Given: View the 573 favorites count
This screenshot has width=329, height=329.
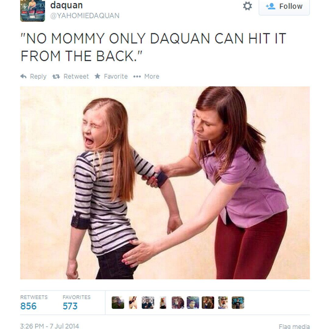Looking at the screenshot, I should click(x=70, y=306).
